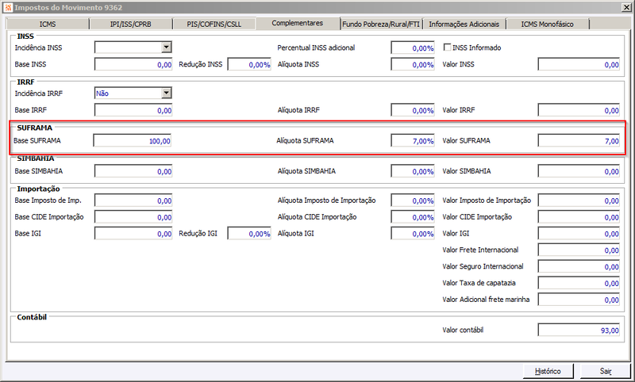The image size is (635, 382).
Task: Click the Redução INSS field
Action: (x=249, y=64)
